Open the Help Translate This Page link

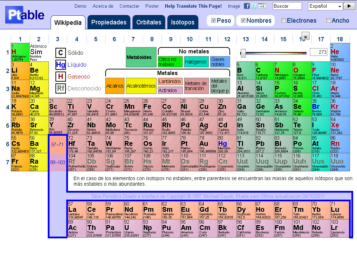click(x=193, y=6)
